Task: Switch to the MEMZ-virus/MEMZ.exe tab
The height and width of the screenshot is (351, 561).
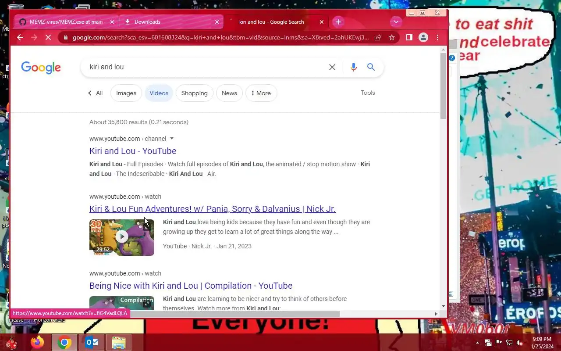Action: pos(66,22)
